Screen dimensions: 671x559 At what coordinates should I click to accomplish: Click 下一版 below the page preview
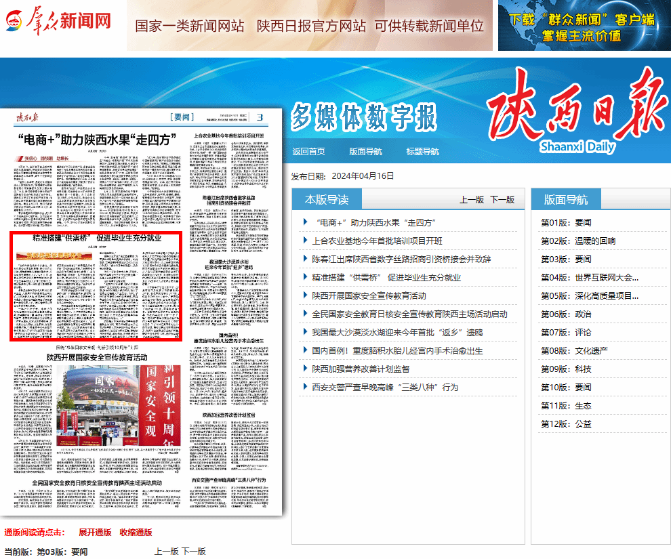(193, 552)
